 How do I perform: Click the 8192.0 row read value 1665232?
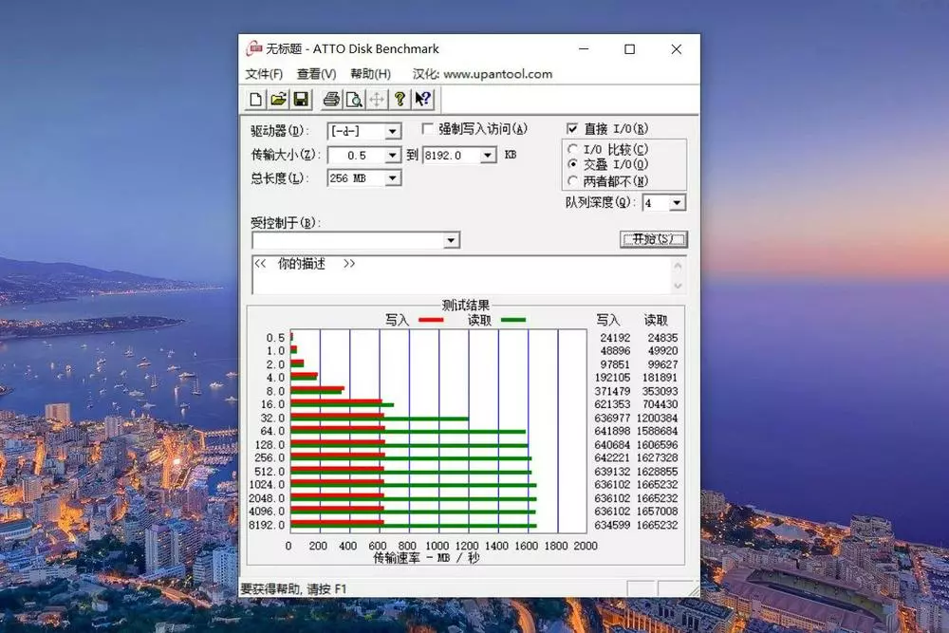click(658, 525)
